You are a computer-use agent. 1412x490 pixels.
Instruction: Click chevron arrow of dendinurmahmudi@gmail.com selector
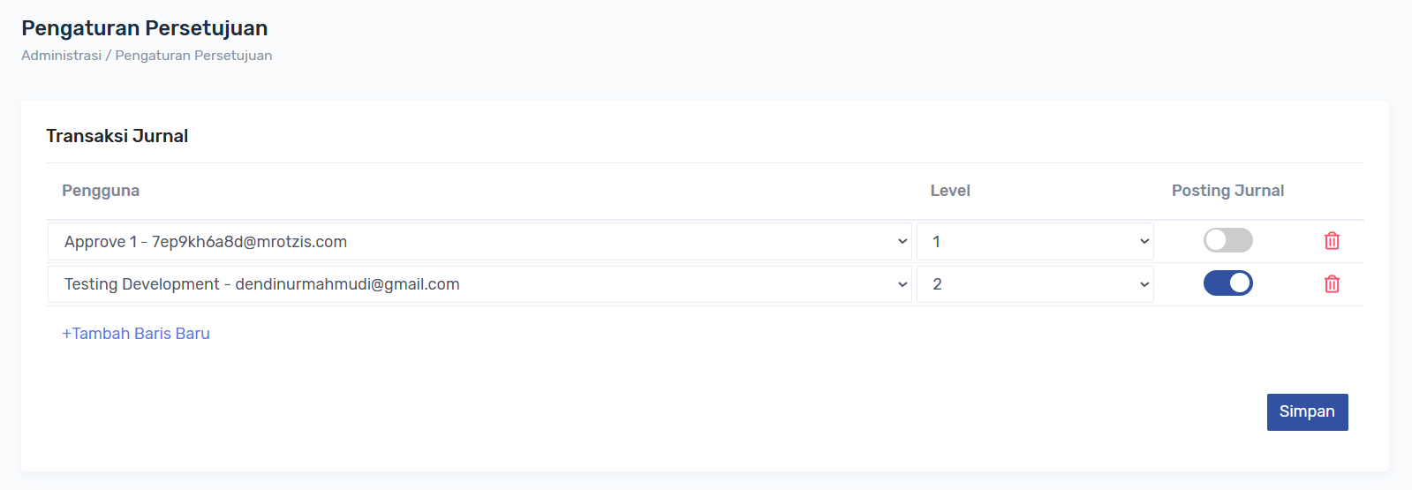click(x=902, y=284)
